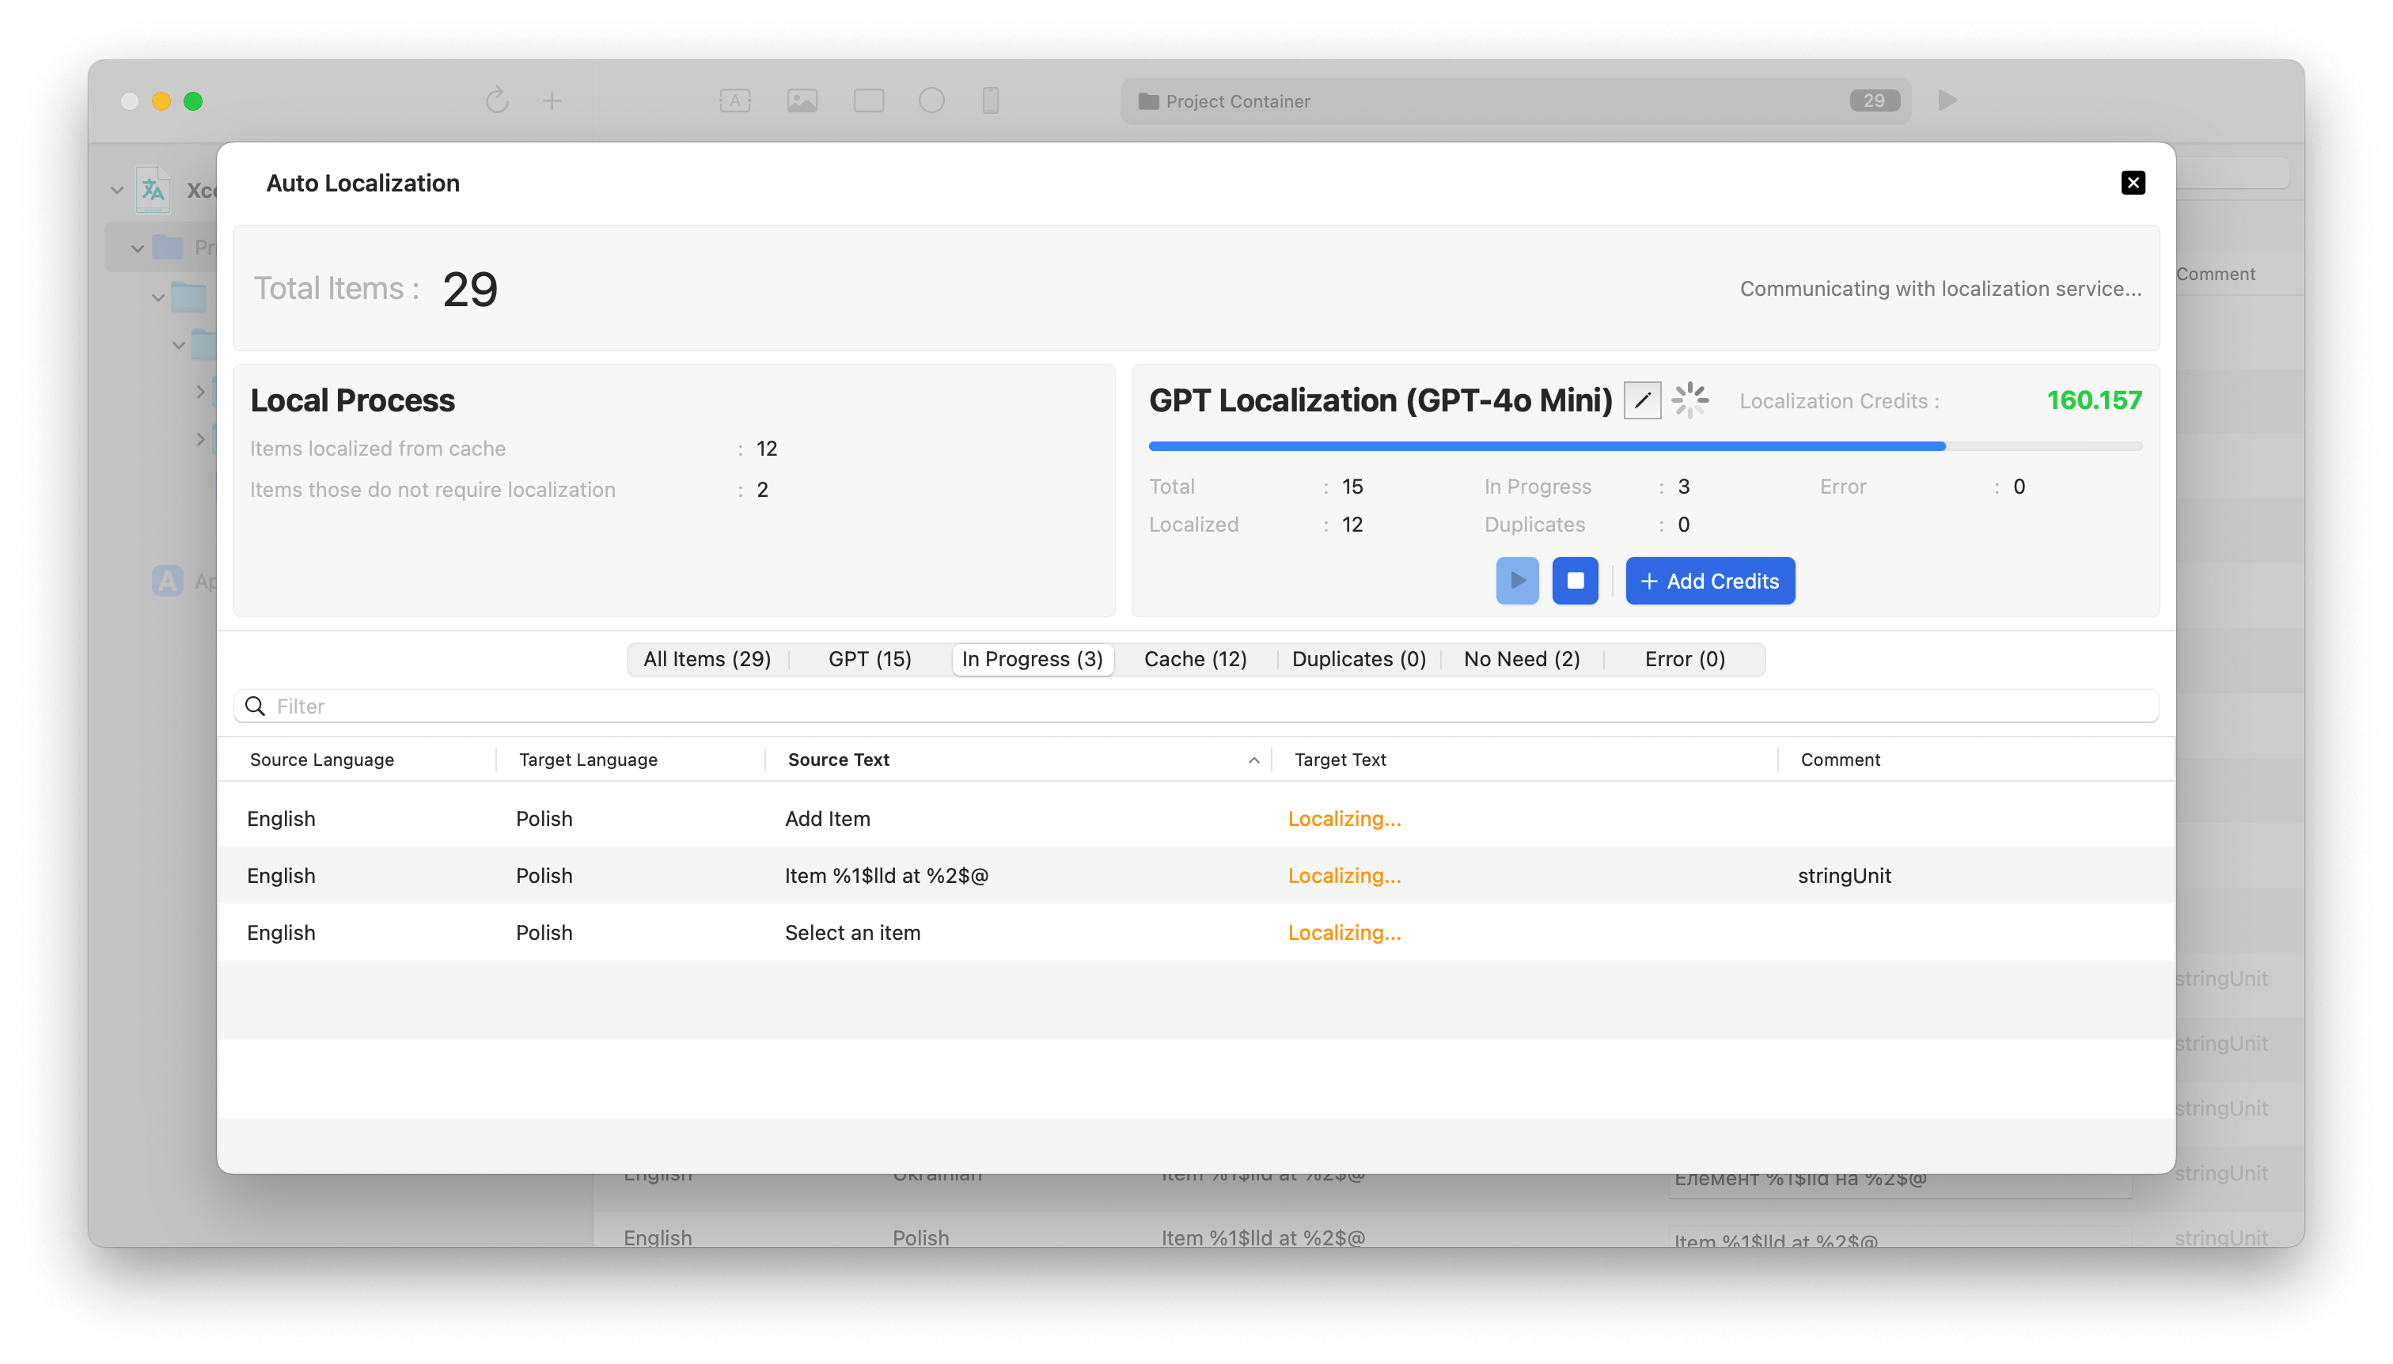Sort by the Target Text column header
Viewport: 2393px width, 1364px height.
click(1340, 760)
